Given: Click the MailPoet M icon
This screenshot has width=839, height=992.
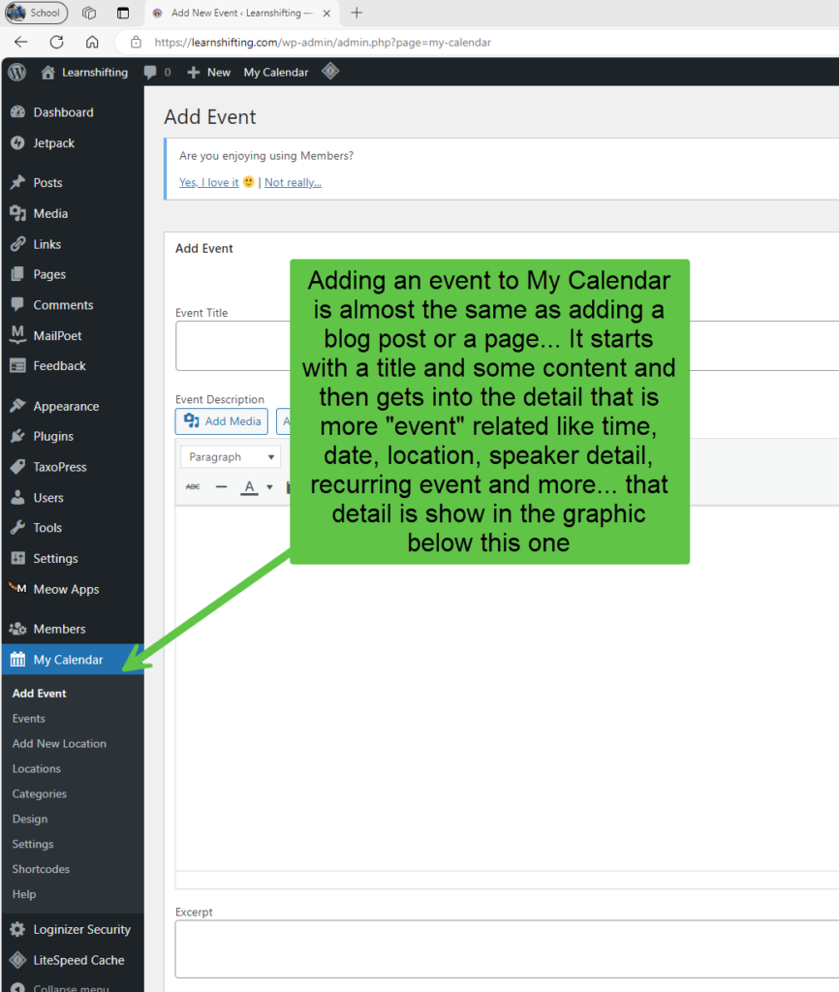Looking at the screenshot, I should point(17,335).
